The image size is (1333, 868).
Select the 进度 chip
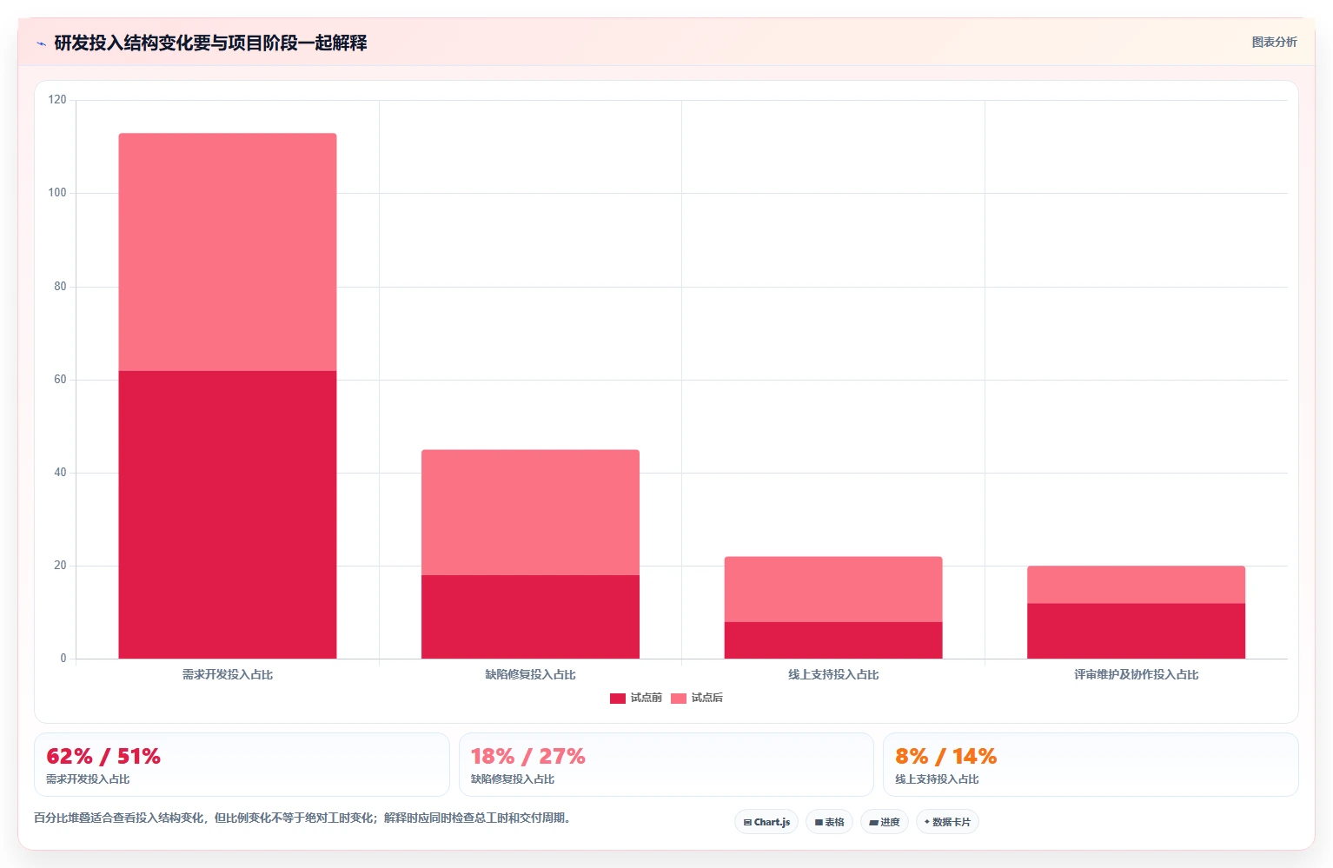coord(885,822)
